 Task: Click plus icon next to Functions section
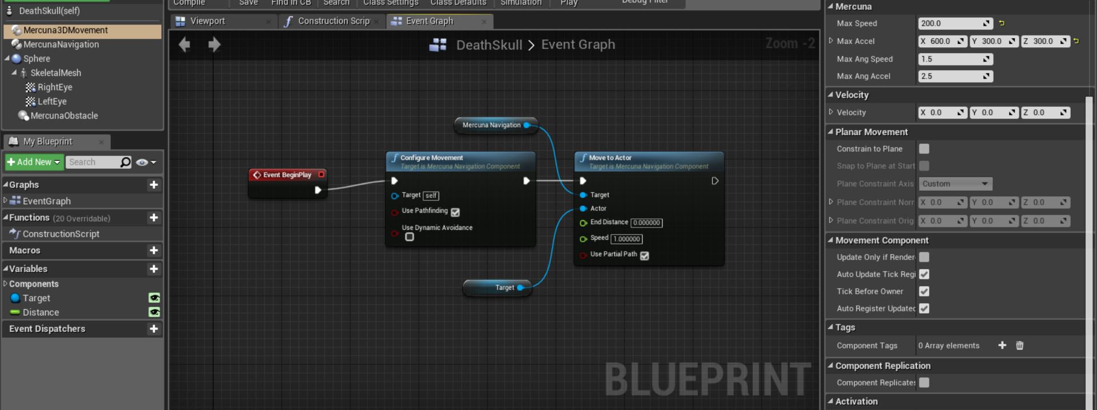click(153, 218)
